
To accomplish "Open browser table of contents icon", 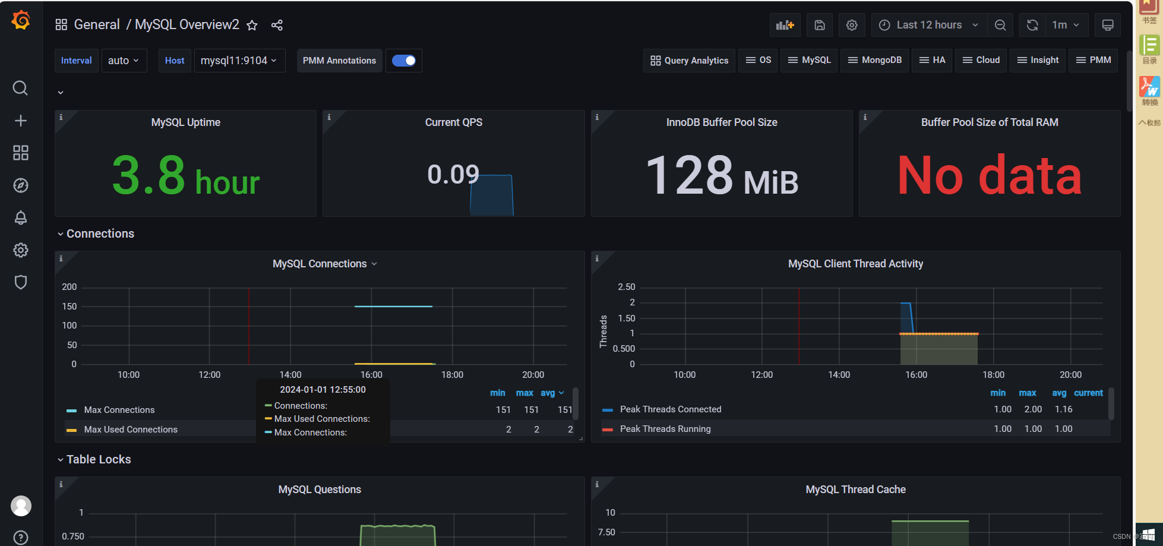I will click(1149, 49).
